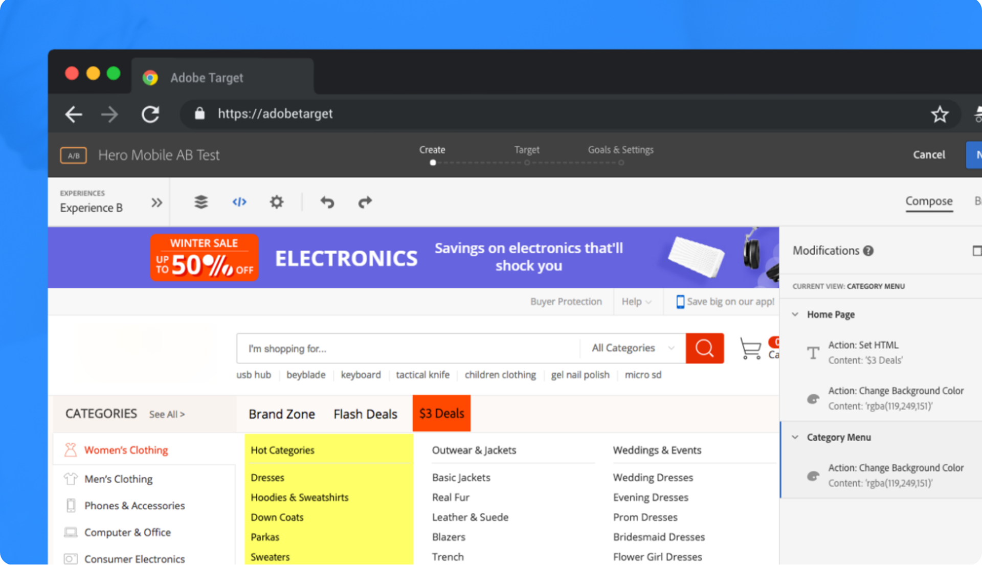
Task: Select the Target step
Action: click(x=527, y=150)
